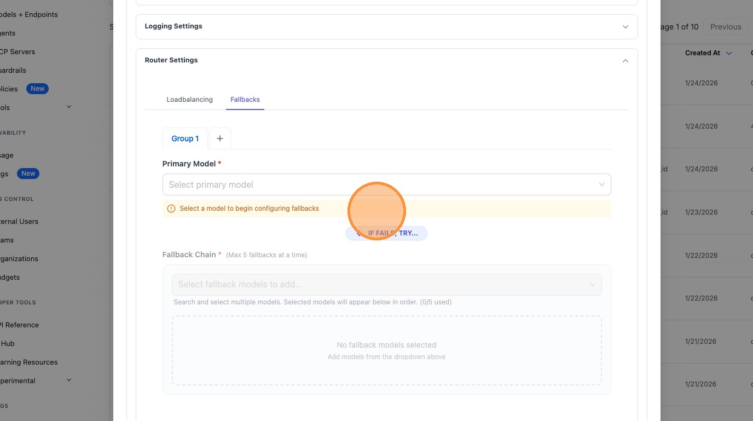753x421 pixels.
Task: Select the Group 1 tab
Action: 185,139
